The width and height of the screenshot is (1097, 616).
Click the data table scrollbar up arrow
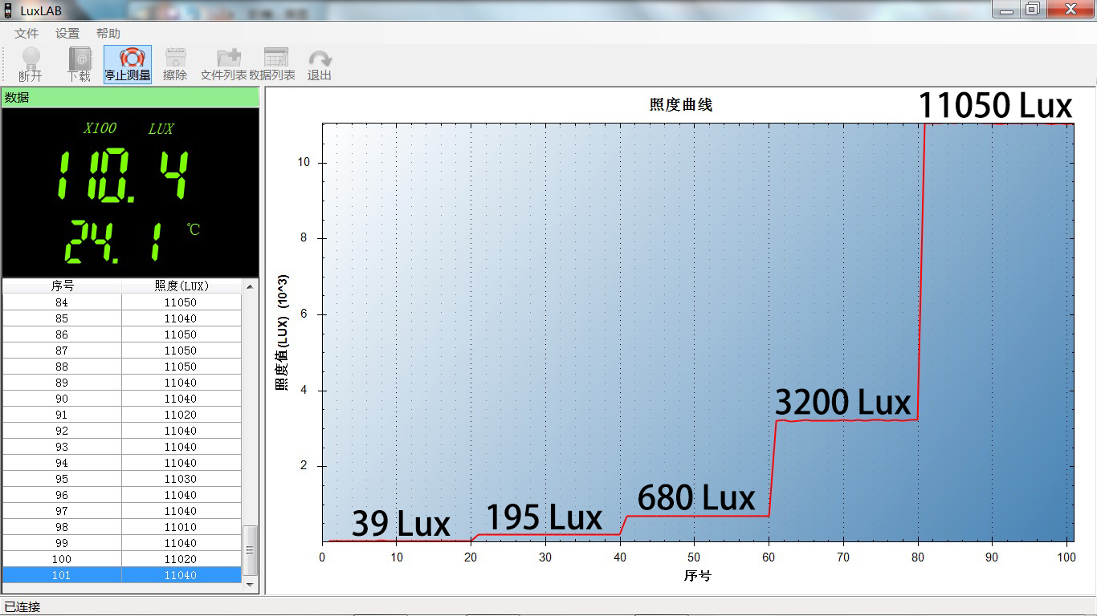(251, 286)
